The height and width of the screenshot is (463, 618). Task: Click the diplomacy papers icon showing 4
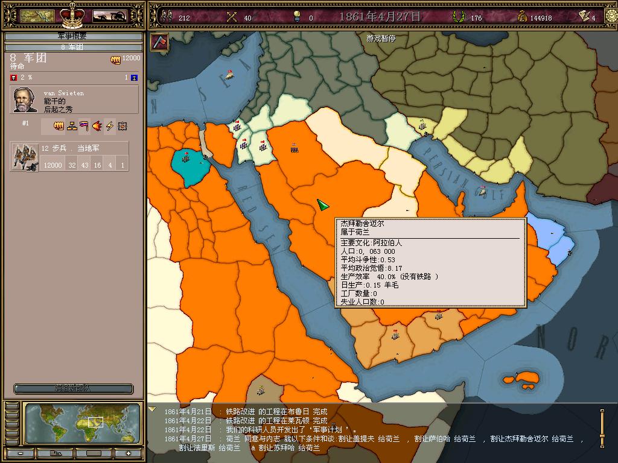coord(584,16)
